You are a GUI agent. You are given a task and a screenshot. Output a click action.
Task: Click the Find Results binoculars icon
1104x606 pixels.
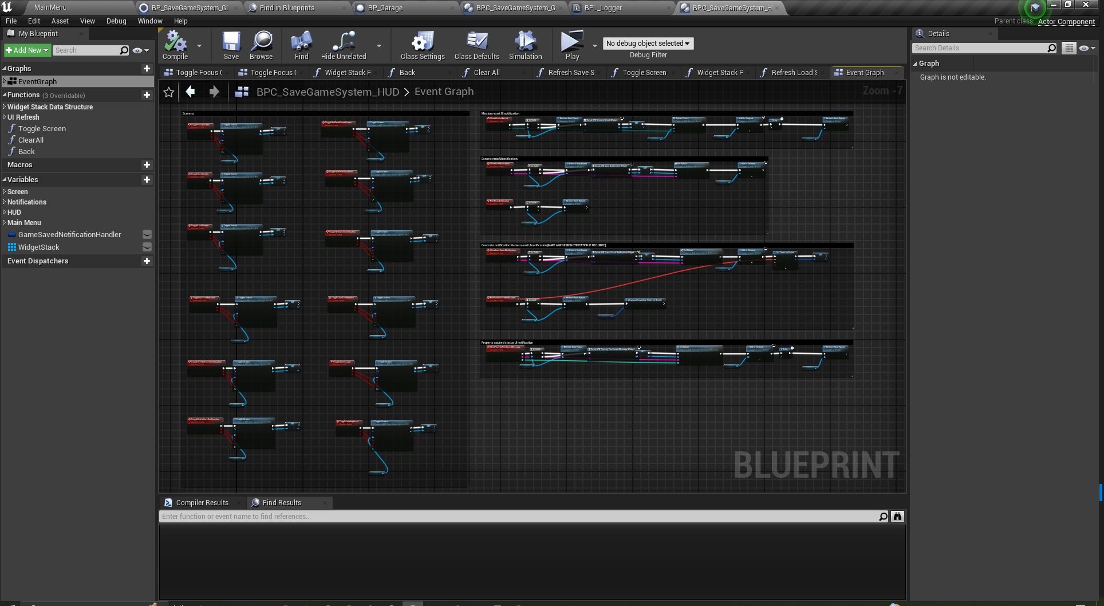(897, 517)
